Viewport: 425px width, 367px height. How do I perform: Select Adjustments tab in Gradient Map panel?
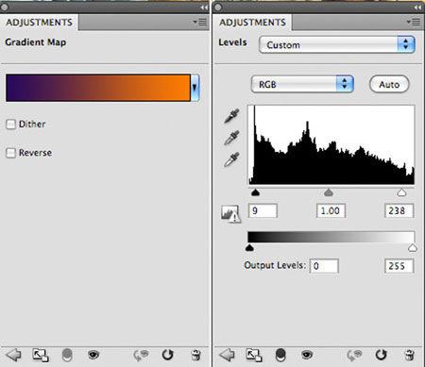point(39,23)
